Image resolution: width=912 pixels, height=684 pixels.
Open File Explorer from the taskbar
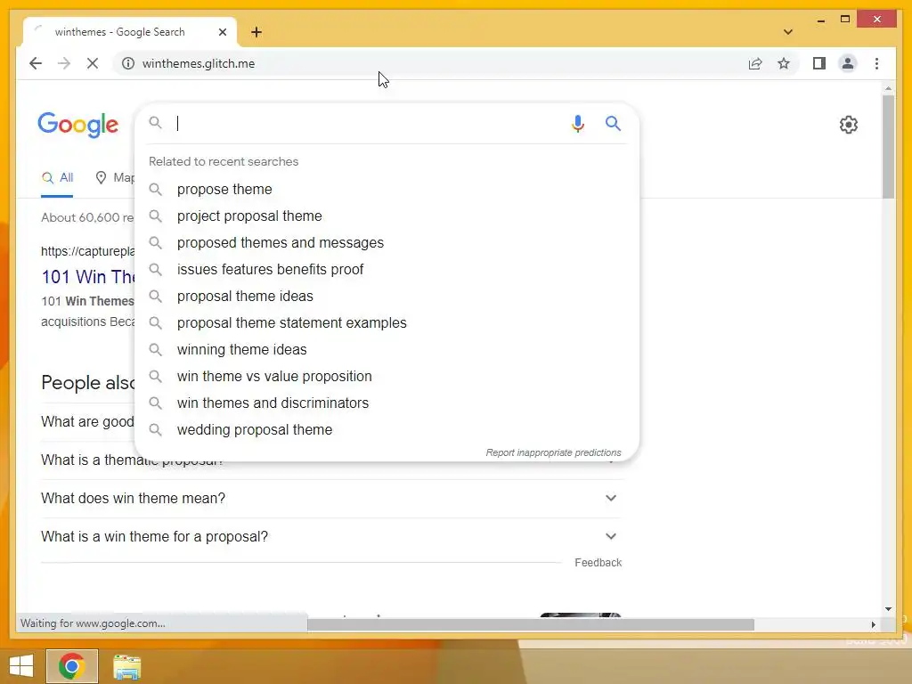click(x=126, y=666)
